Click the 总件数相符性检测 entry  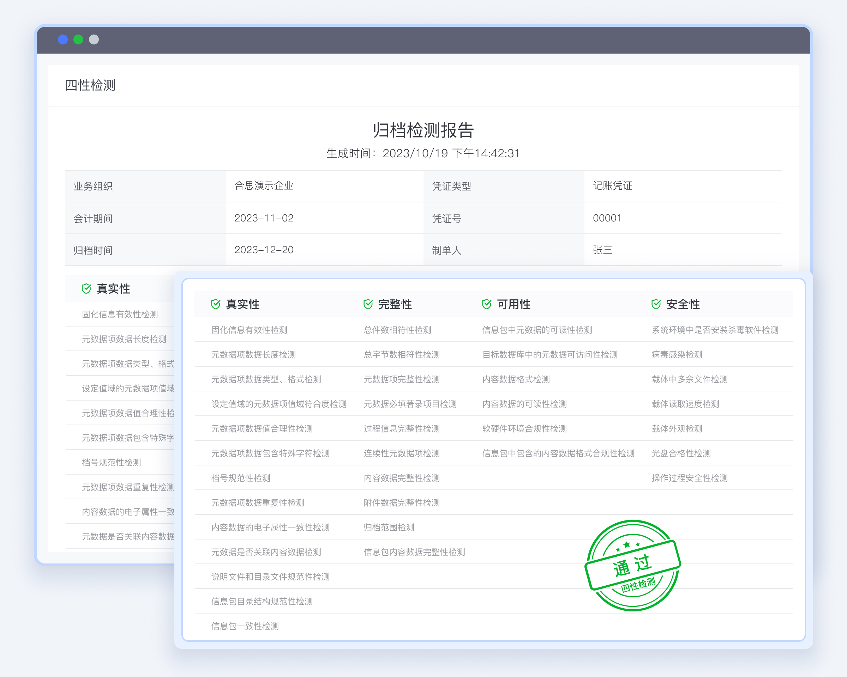coord(397,330)
